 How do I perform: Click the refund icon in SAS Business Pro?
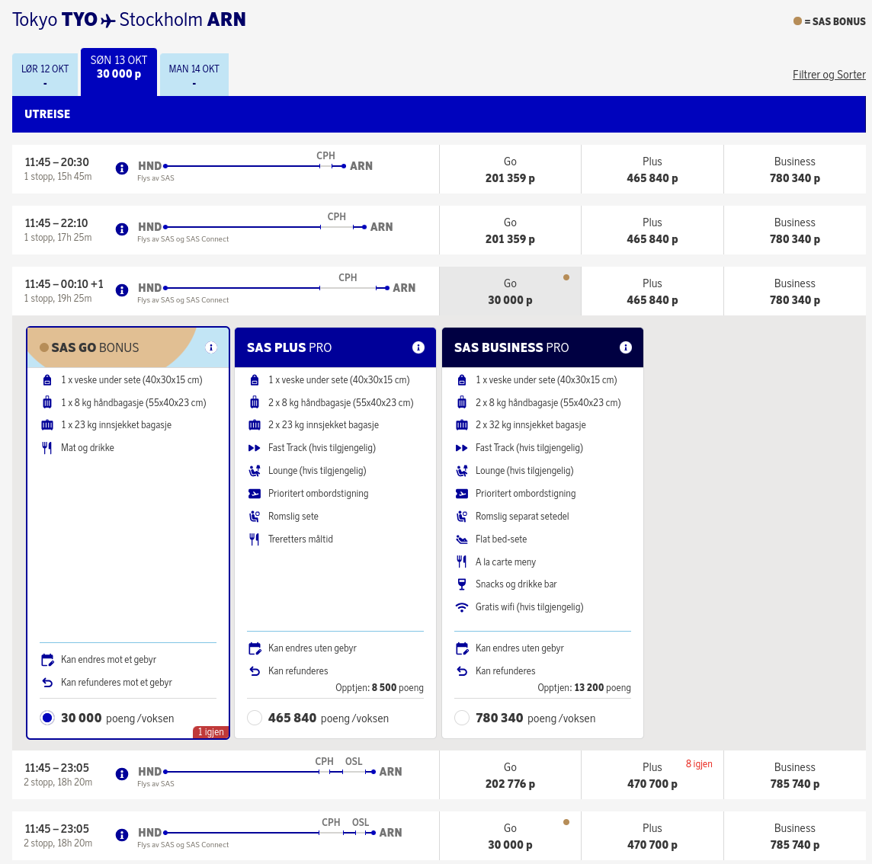pyautogui.click(x=462, y=671)
